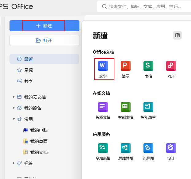Select 最近 in the sidebar

[x=44, y=59]
